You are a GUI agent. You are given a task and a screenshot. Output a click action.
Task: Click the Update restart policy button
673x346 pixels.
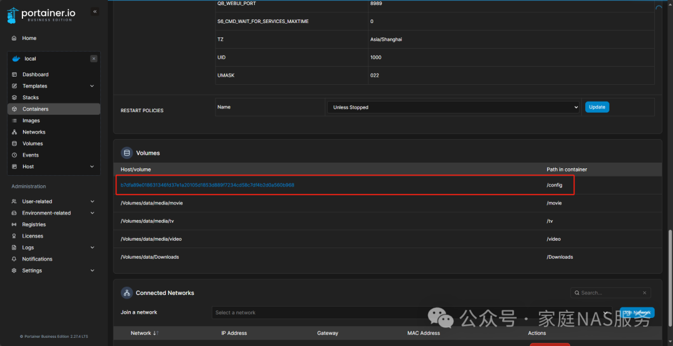coord(597,107)
